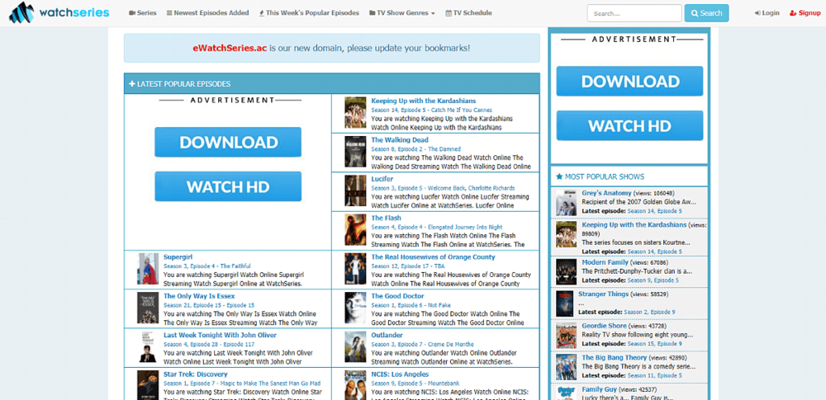Click eWatchSeries.ac in the domain notice
Viewport: 826px width, 400px height.
tap(230, 48)
